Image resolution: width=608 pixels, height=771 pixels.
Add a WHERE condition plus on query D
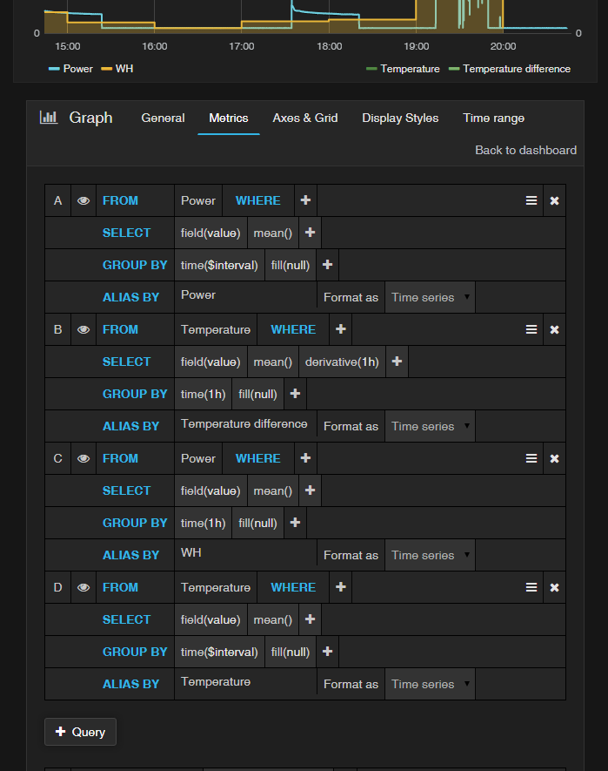click(x=341, y=587)
